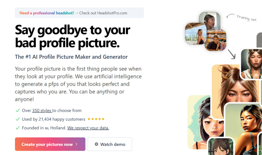
Task: Open the HeadshotPro.com link in the banner
Action: [x=112, y=13]
